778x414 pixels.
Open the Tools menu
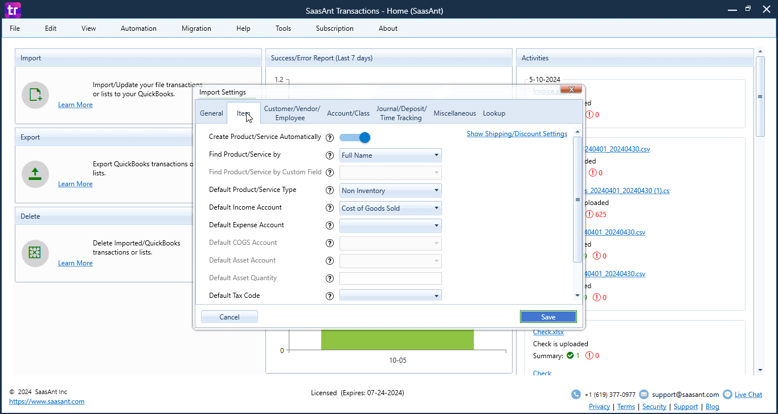283,28
